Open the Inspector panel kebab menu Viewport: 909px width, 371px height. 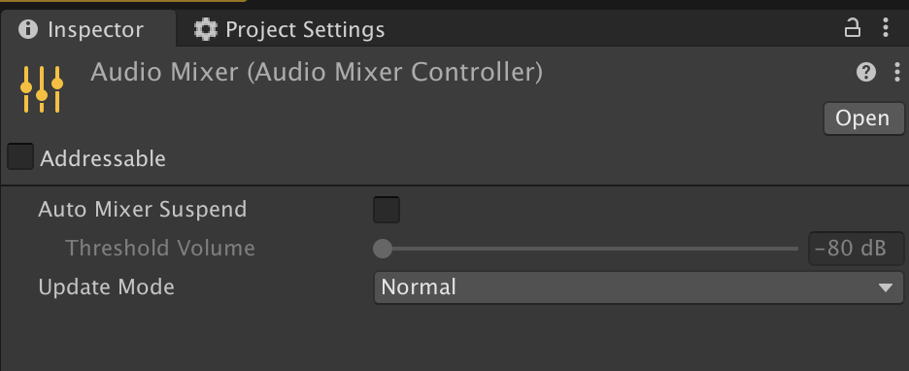click(886, 28)
